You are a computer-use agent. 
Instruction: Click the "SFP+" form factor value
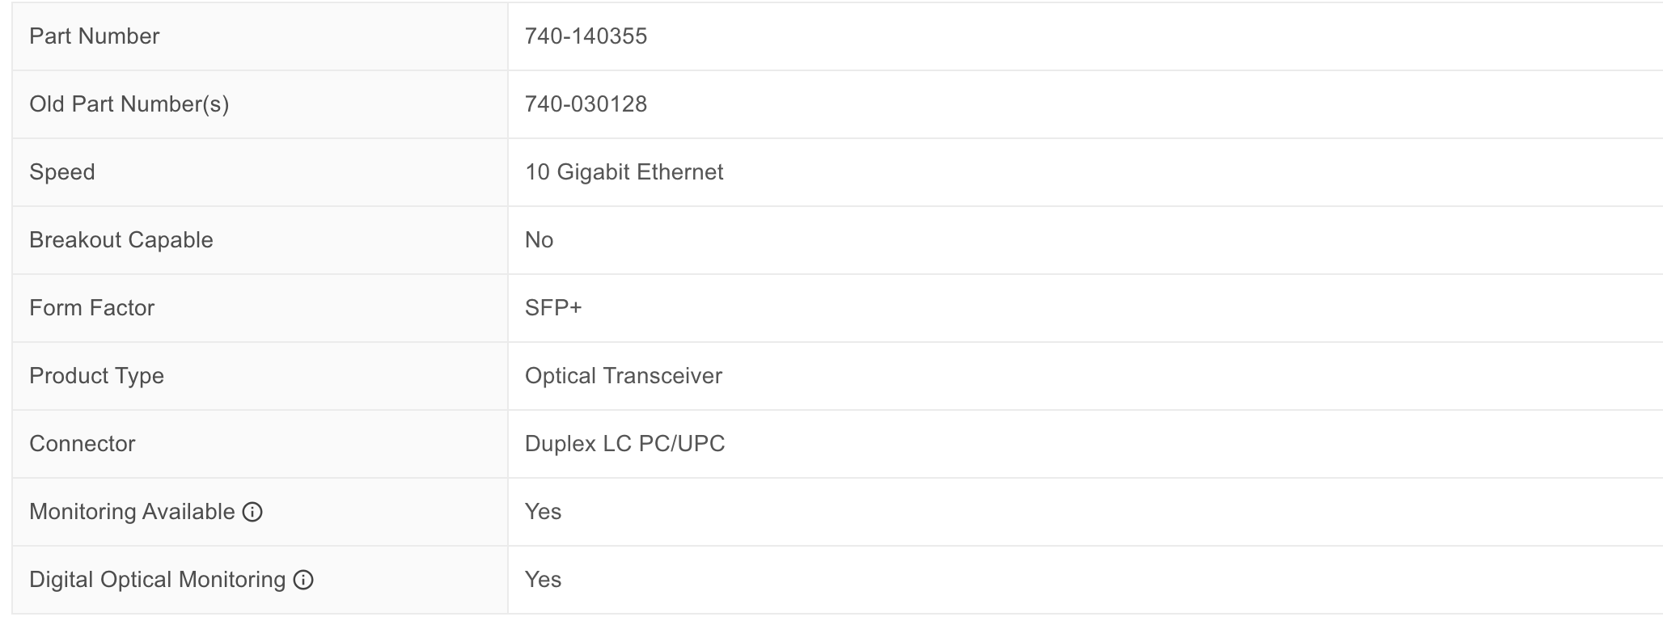[553, 308]
